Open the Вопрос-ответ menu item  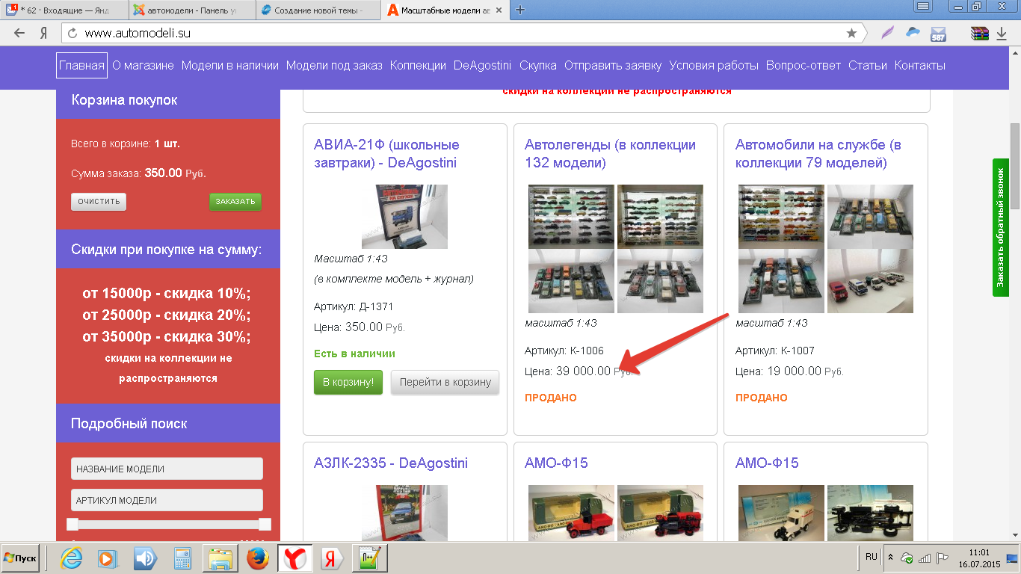tap(803, 65)
